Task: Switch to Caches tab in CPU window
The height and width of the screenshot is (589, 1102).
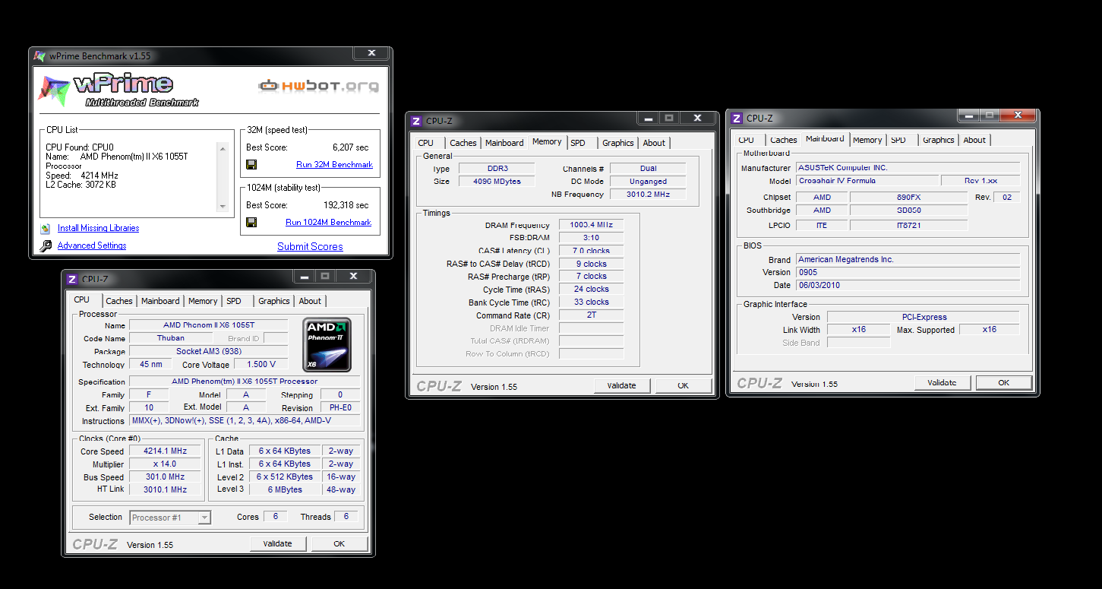Action: [119, 301]
